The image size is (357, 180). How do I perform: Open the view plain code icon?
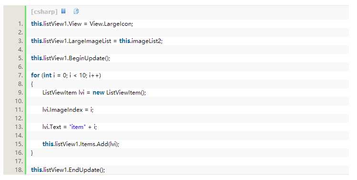[63, 11]
